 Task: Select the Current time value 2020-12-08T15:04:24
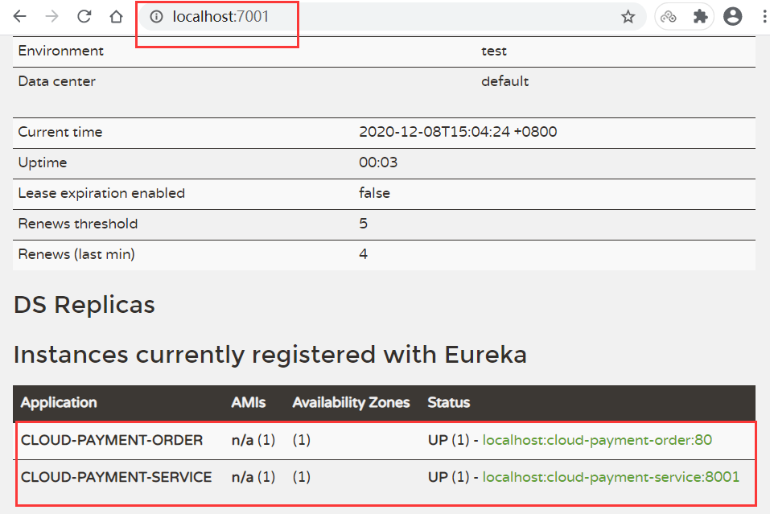point(458,132)
